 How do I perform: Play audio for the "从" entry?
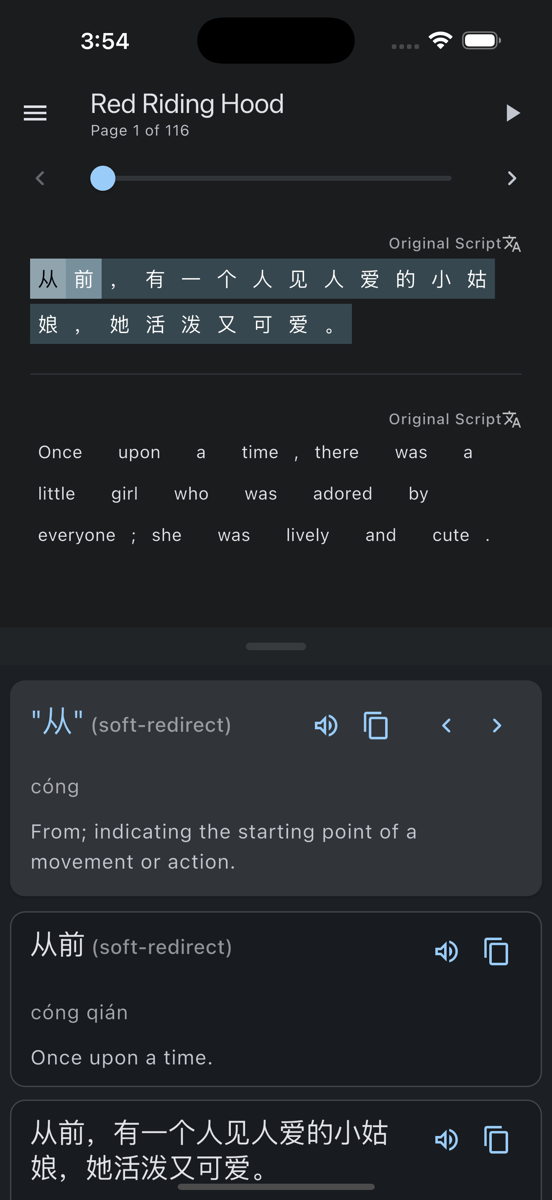tap(326, 725)
